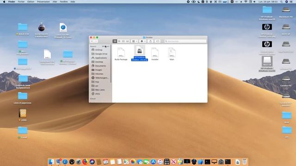This screenshot has height=166, width=296.
Task: Open the gear action menu dropdown
Action: click(143, 41)
